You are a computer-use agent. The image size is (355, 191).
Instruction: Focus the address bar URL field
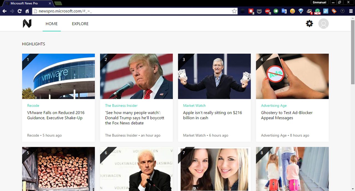[135, 11]
